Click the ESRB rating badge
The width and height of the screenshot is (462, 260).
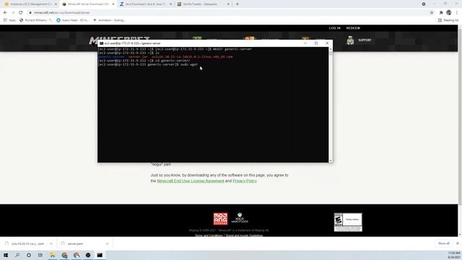[x=348, y=222]
